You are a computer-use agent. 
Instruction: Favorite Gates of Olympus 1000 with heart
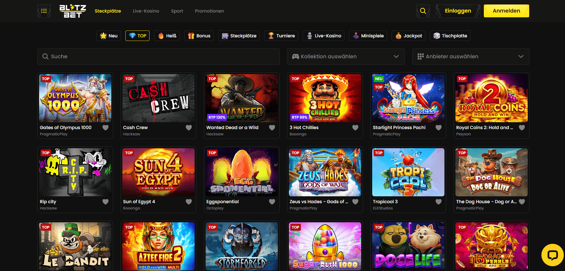tap(106, 128)
